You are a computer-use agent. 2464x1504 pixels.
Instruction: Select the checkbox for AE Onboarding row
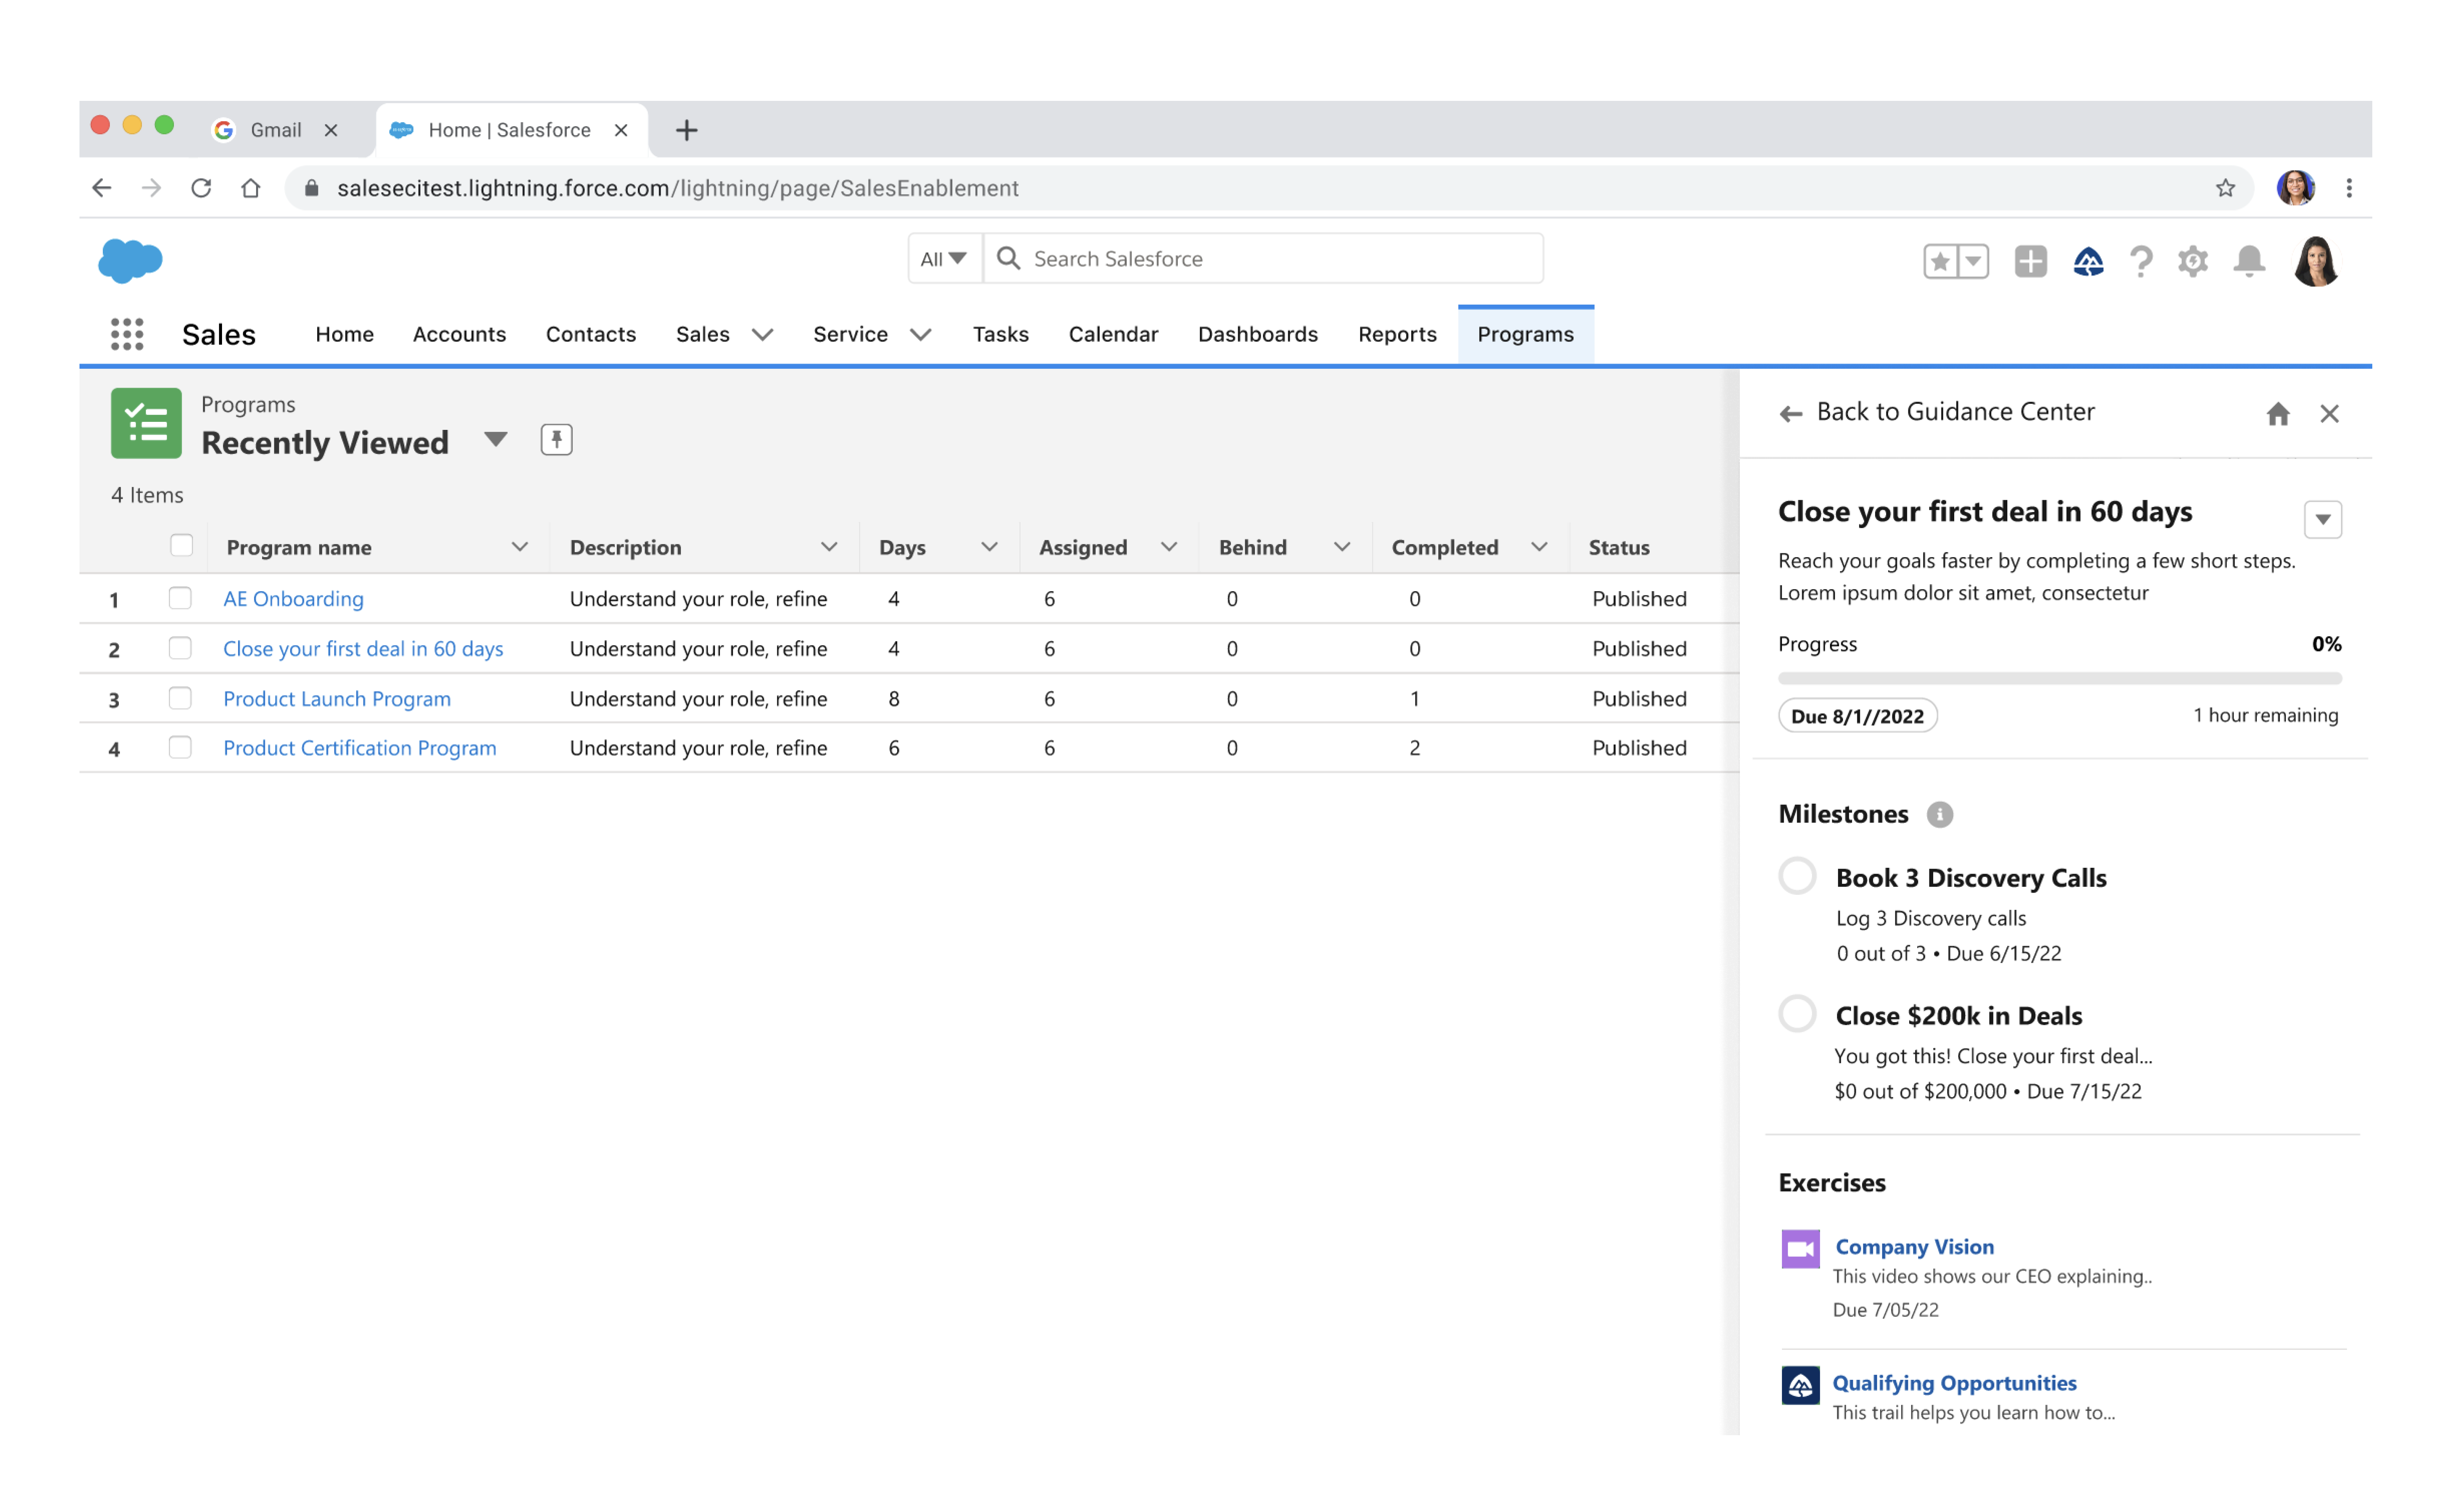click(181, 598)
